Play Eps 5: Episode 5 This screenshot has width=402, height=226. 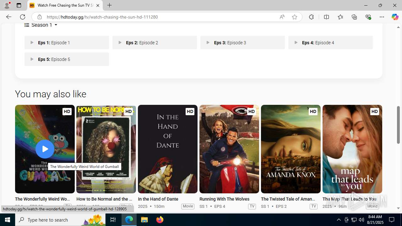[x=67, y=59]
